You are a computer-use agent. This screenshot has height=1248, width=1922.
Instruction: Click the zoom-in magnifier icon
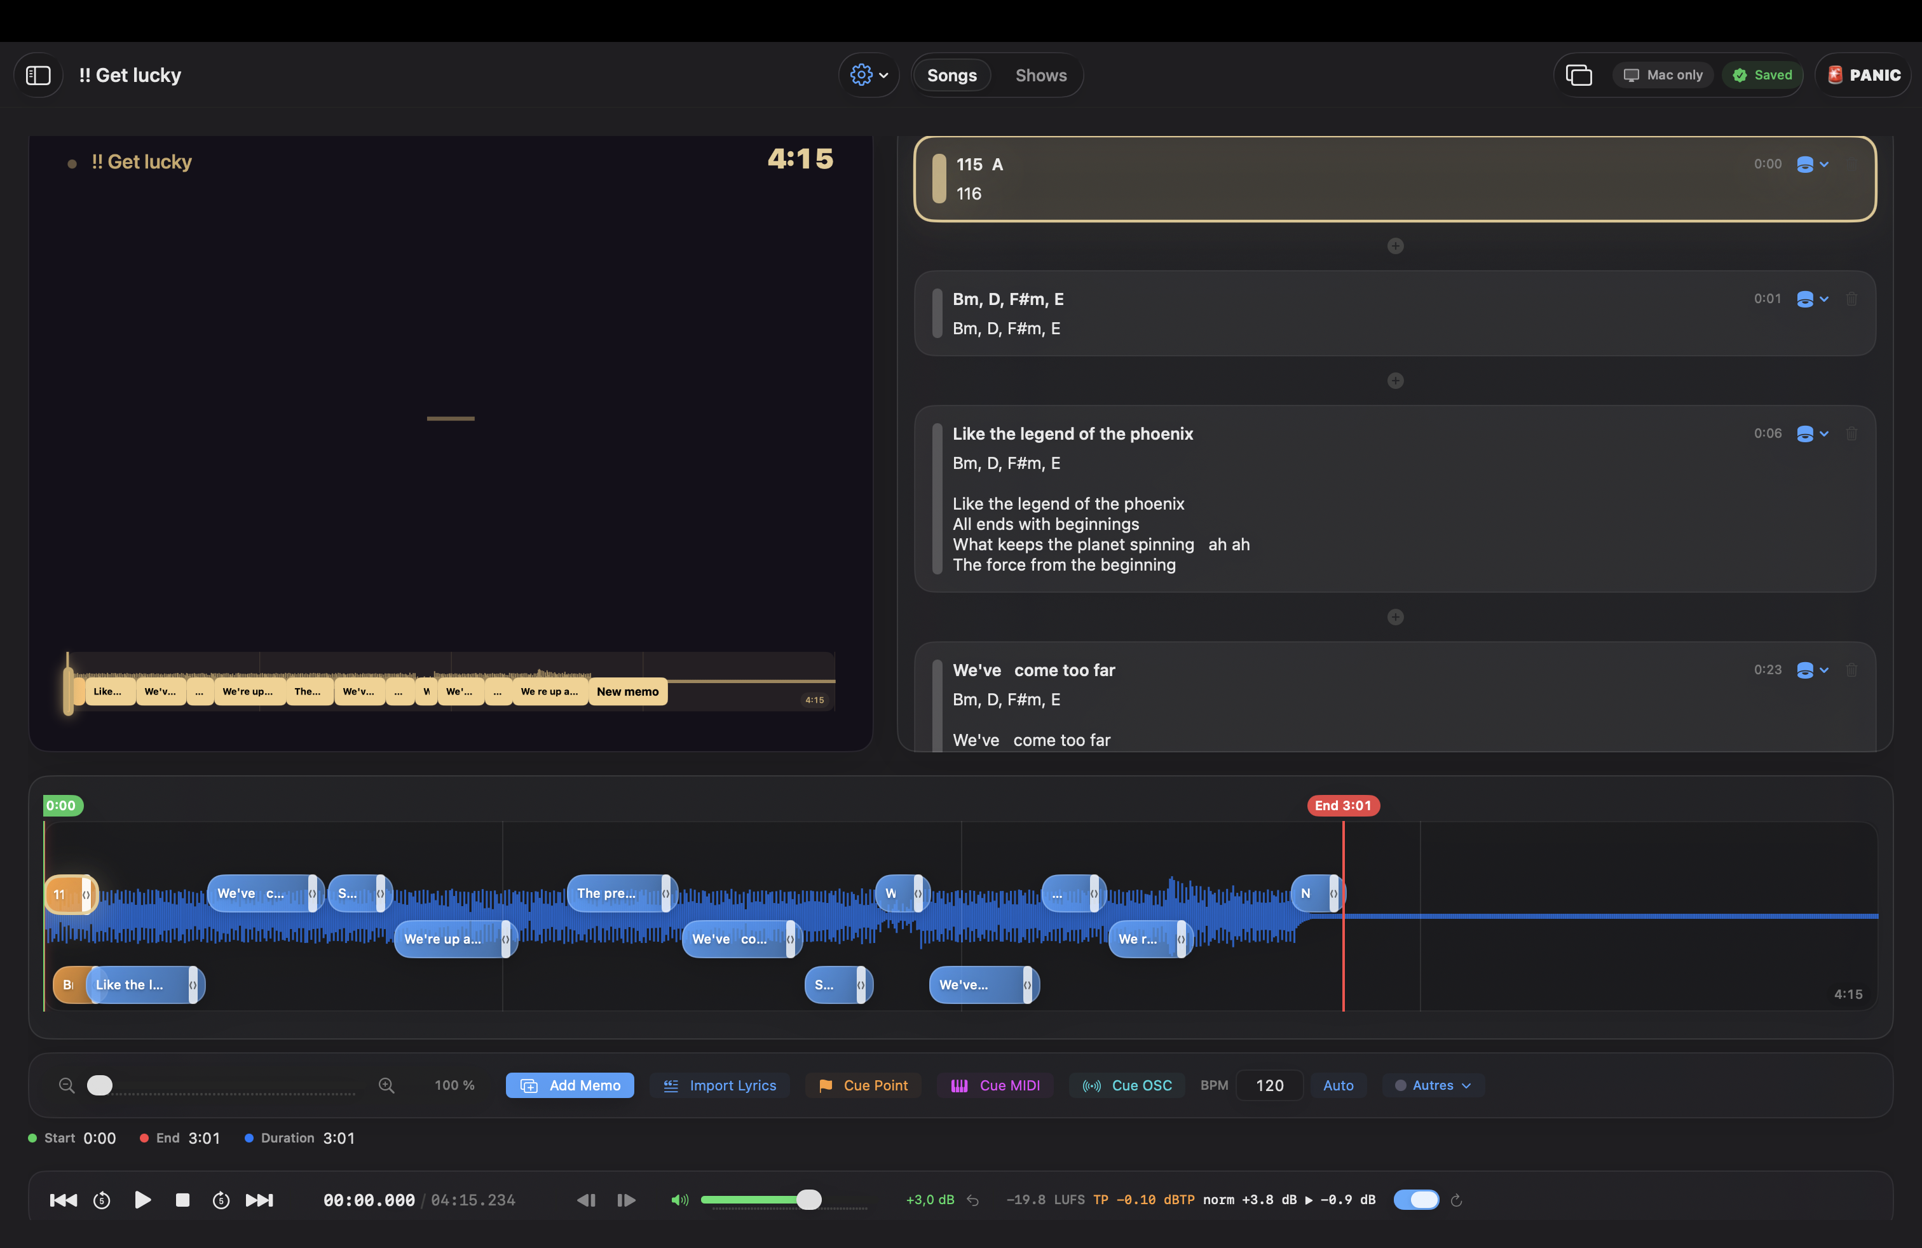point(387,1085)
